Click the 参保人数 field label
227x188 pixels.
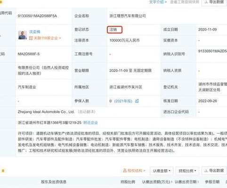point(81,101)
